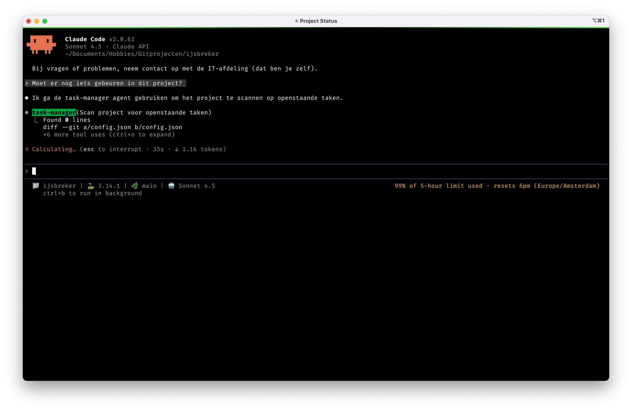Click the snake icon for Python 3.14.1
The image size is (632, 411).
[x=91, y=186]
